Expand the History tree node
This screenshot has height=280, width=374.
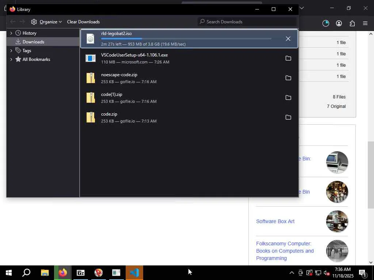point(11,33)
